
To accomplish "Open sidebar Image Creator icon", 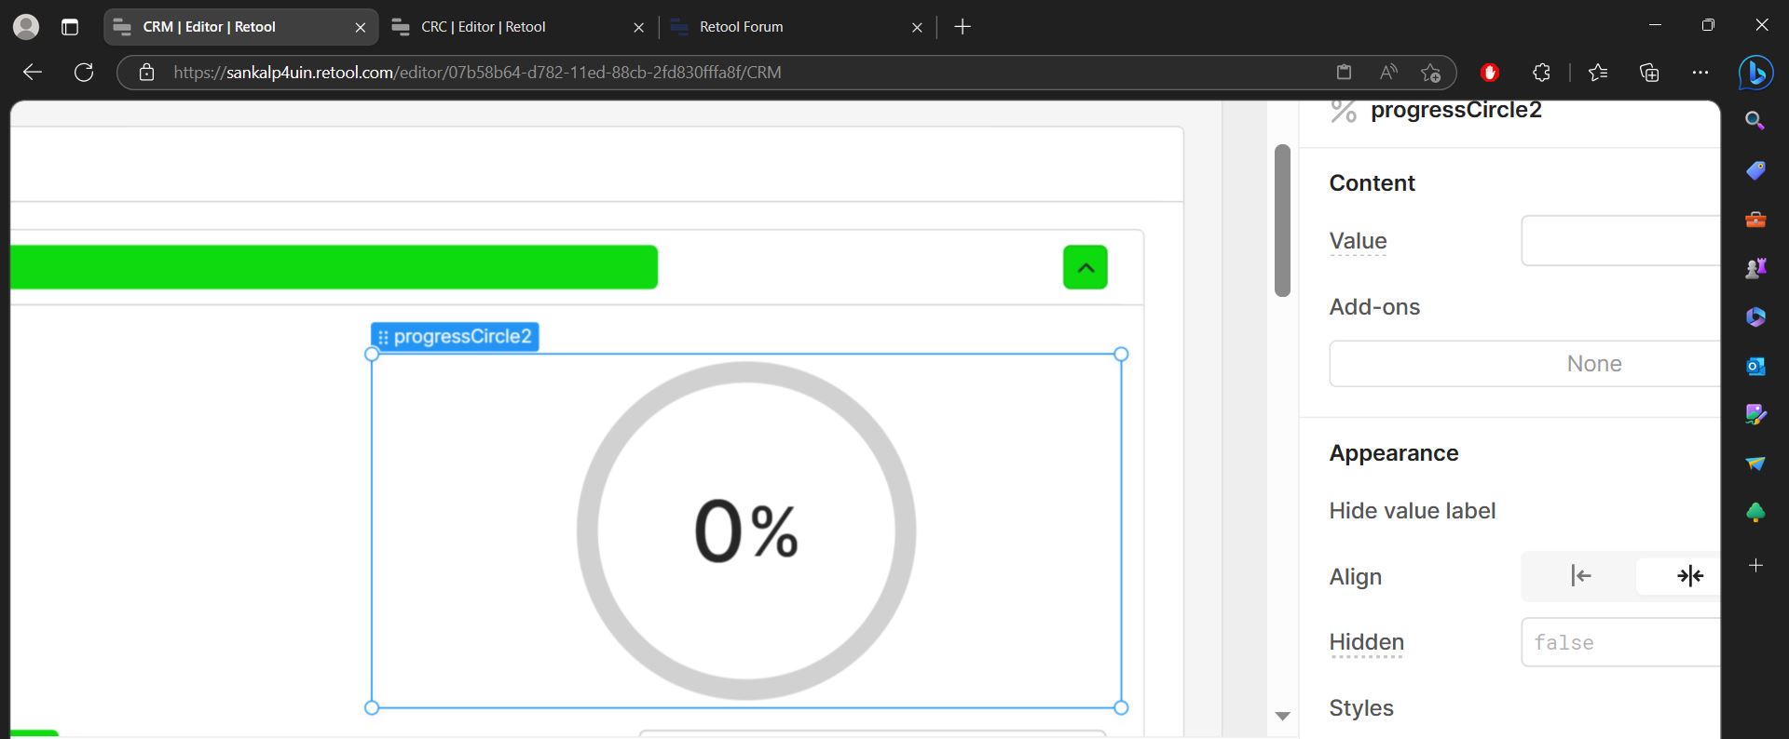I will [1755, 414].
